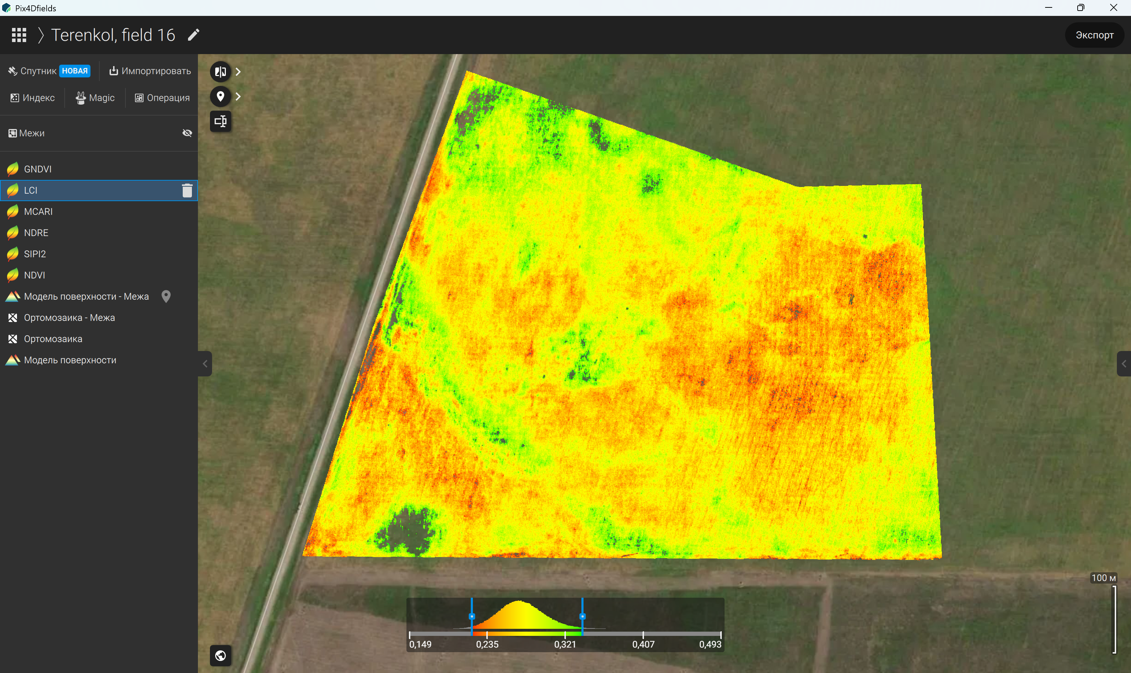Click the Межи boundaries icon
The height and width of the screenshot is (673, 1131).
(x=13, y=133)
